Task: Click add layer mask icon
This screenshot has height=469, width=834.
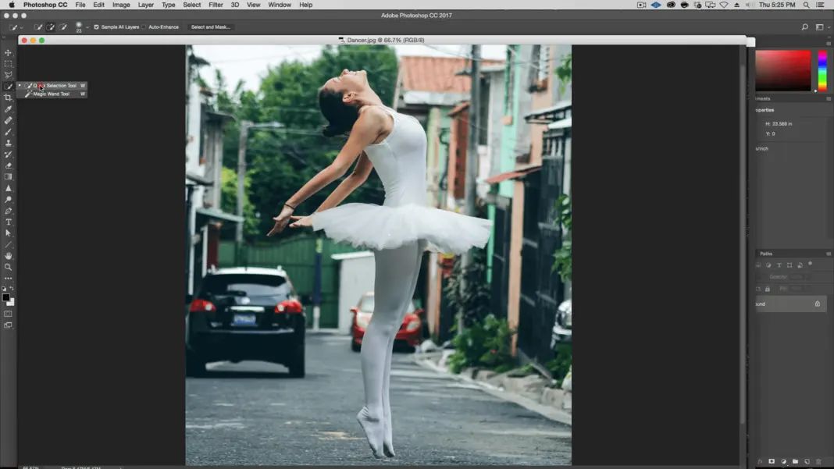Action: pos(772,461)
